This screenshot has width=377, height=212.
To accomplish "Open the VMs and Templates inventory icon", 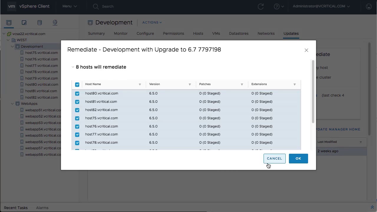I will pos(24,23).
